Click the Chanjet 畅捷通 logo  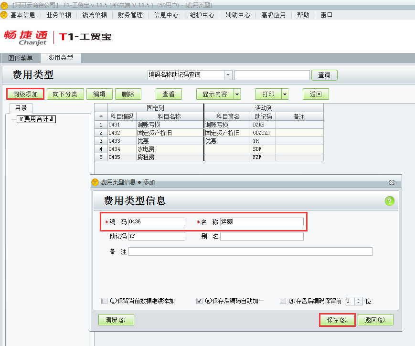coord(26,38)
